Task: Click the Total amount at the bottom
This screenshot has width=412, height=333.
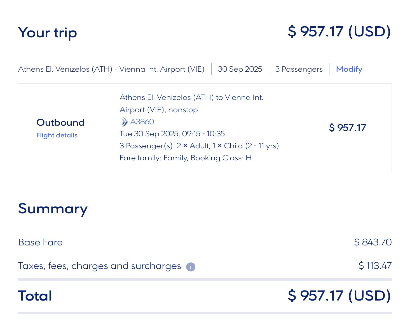Action: point(339,296)
